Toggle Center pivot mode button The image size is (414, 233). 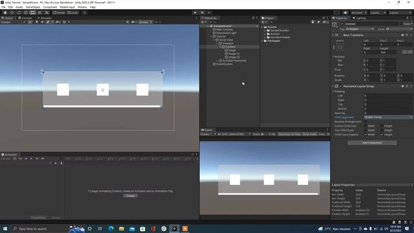click(x=59, y=13)
